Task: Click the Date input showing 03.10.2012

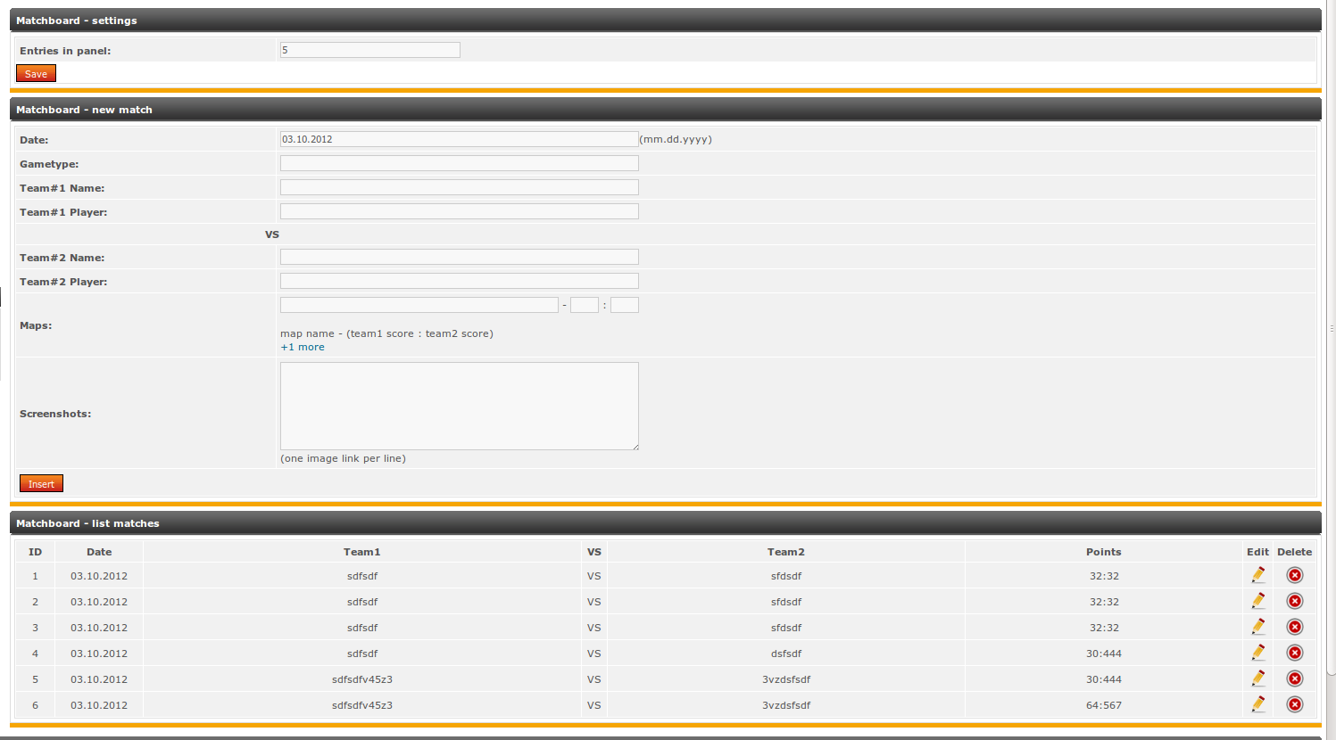Action: 459,139
